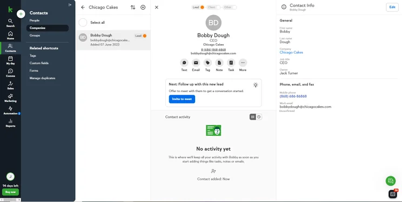This screenshot has width=402, height=202.
Task: Click the phone number under Bobby's name
Action: coord(213,50)
